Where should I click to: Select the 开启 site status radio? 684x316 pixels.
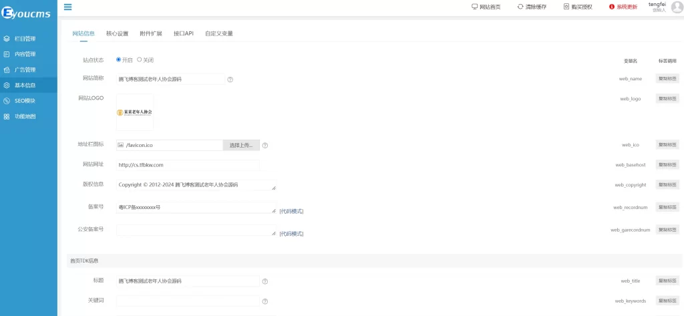119,59
